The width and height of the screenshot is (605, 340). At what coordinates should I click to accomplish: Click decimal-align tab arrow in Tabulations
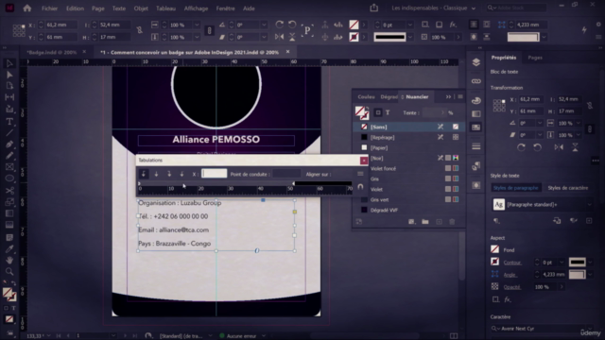[x=181, y=174]
